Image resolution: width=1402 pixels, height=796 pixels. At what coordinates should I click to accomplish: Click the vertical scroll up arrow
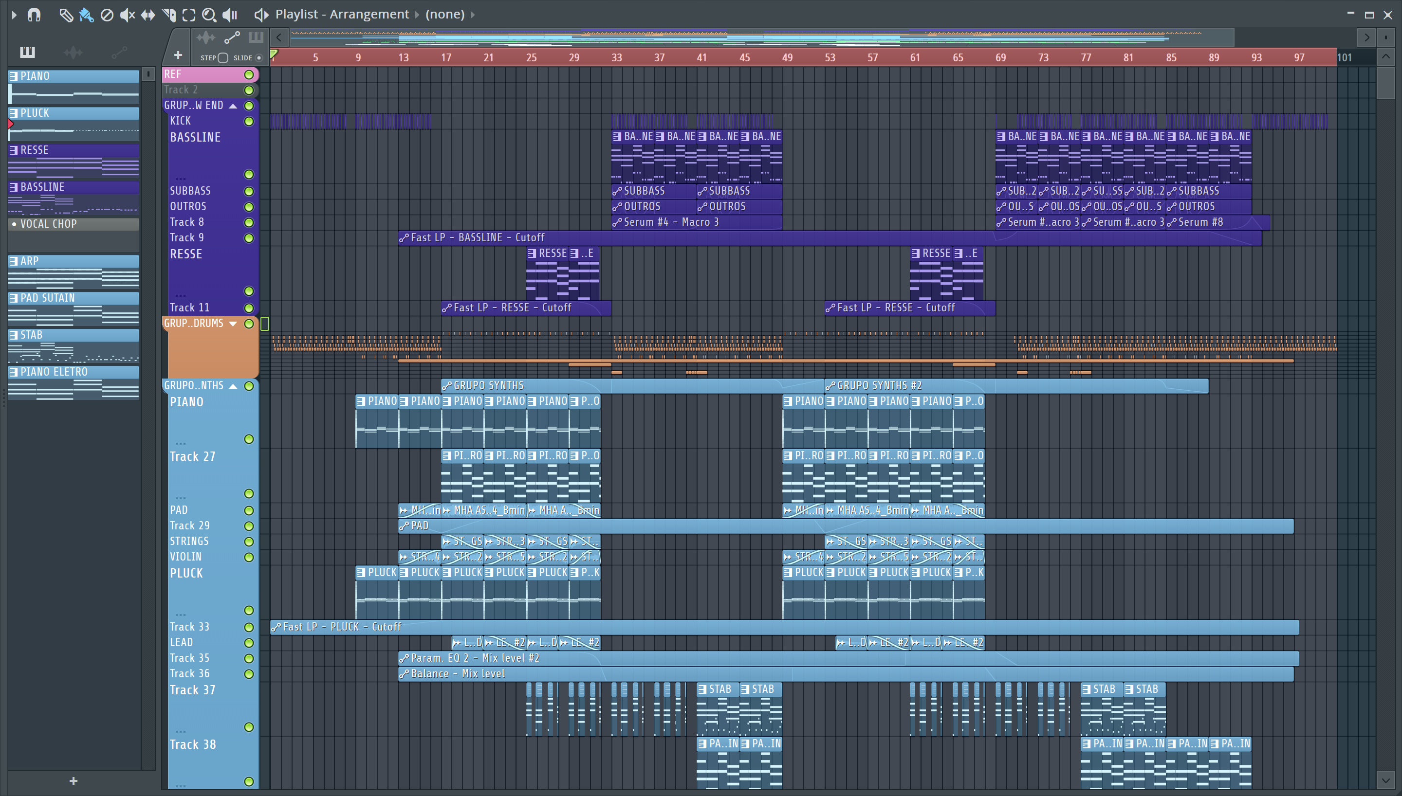1385,57
